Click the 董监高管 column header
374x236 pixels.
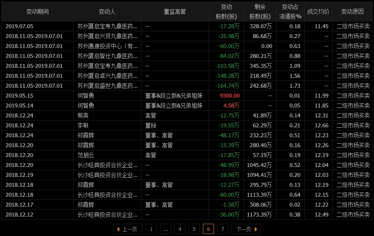coord(175,12)
